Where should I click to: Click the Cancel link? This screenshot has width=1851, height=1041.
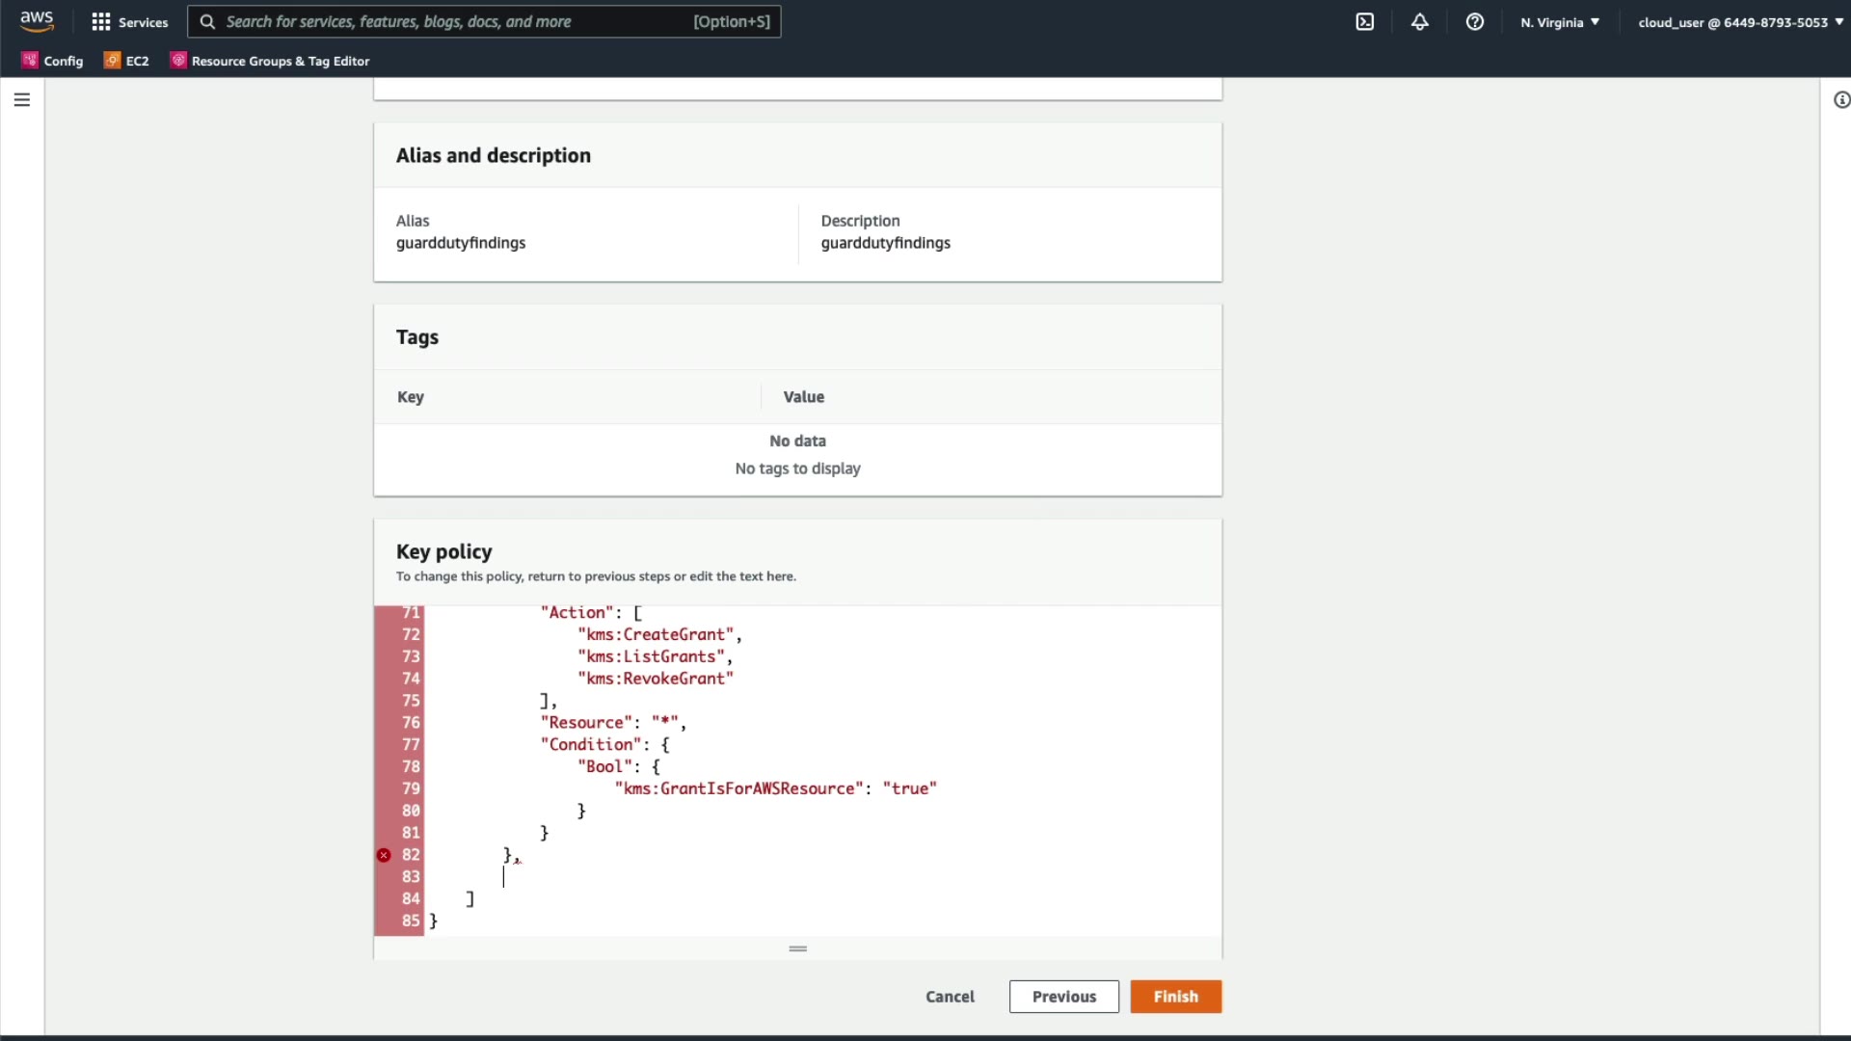[x=950, y=997]
